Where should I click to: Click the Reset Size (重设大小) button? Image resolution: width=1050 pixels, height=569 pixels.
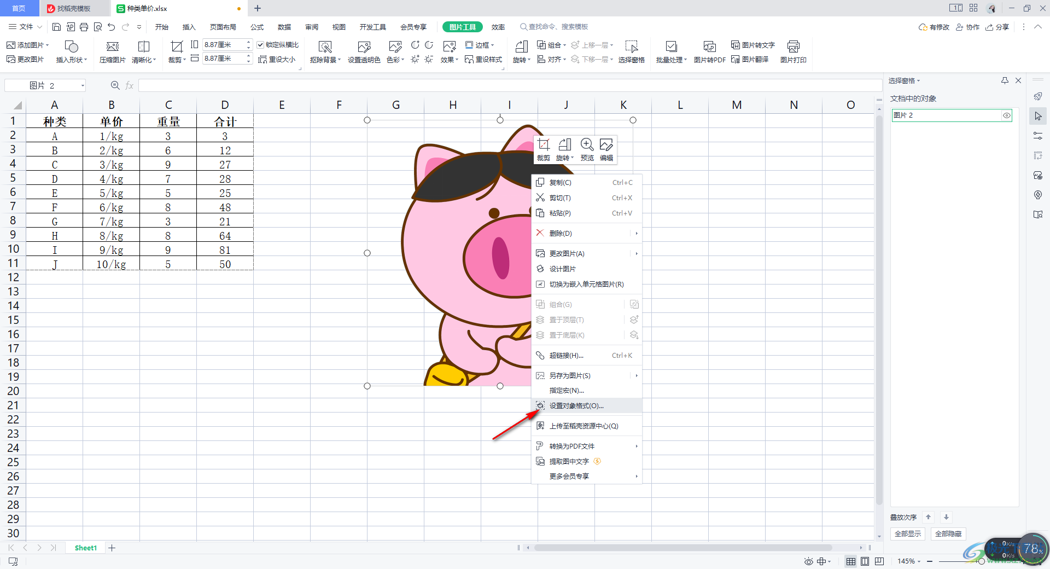[277, 59]
